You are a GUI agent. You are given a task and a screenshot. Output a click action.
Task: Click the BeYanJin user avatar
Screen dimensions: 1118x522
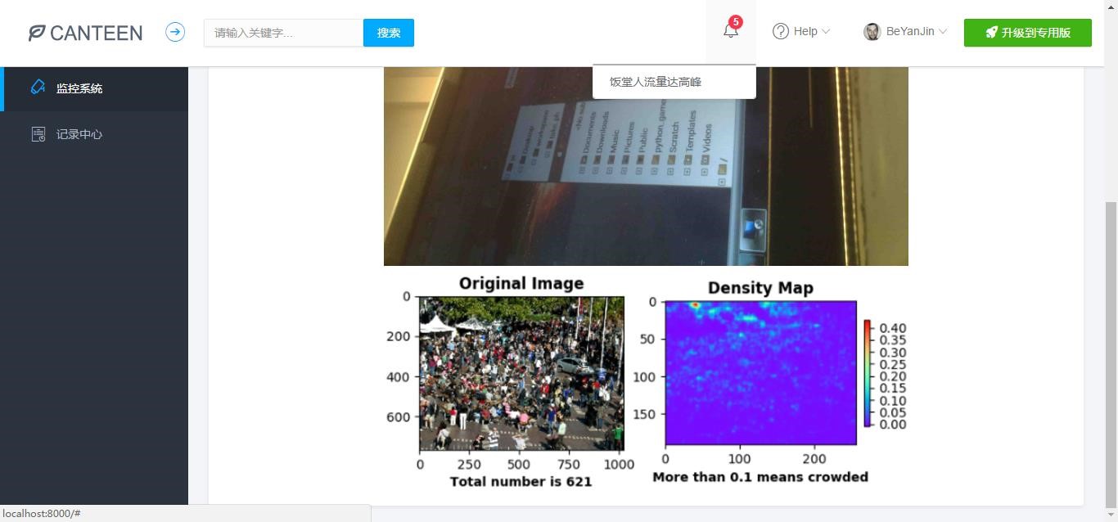(872, 31)
